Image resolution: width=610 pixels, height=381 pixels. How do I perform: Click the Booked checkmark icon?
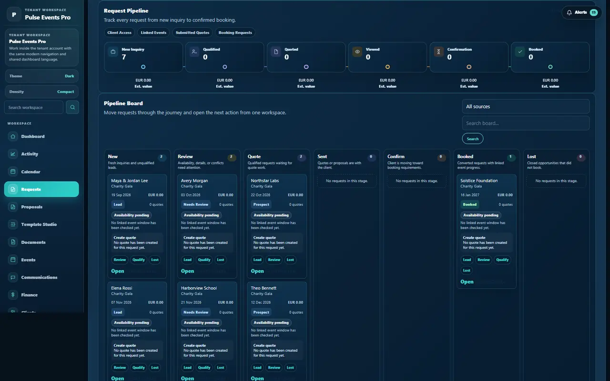pyautogui.click(x=520, y=51)
